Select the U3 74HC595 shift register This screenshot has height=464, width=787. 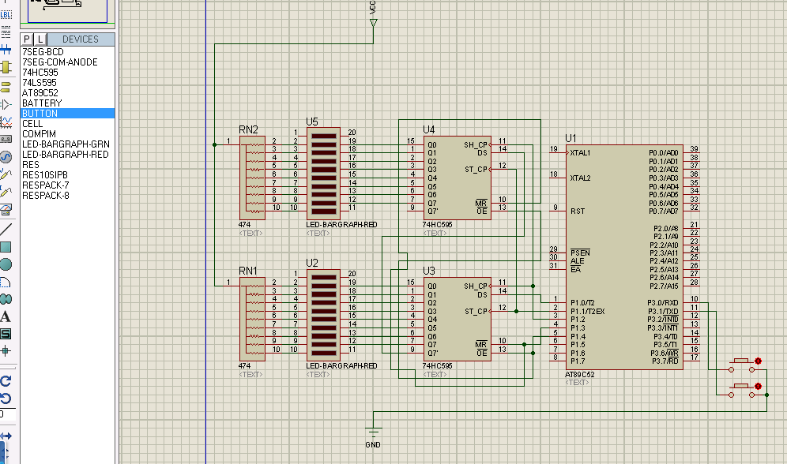458,319
